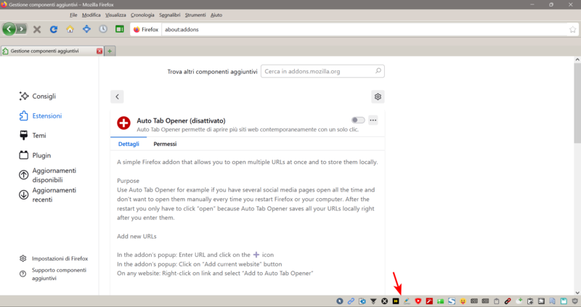Click the red plus Auto Tab Opener icon
The image size is (581, 307).
pos(123,123)
